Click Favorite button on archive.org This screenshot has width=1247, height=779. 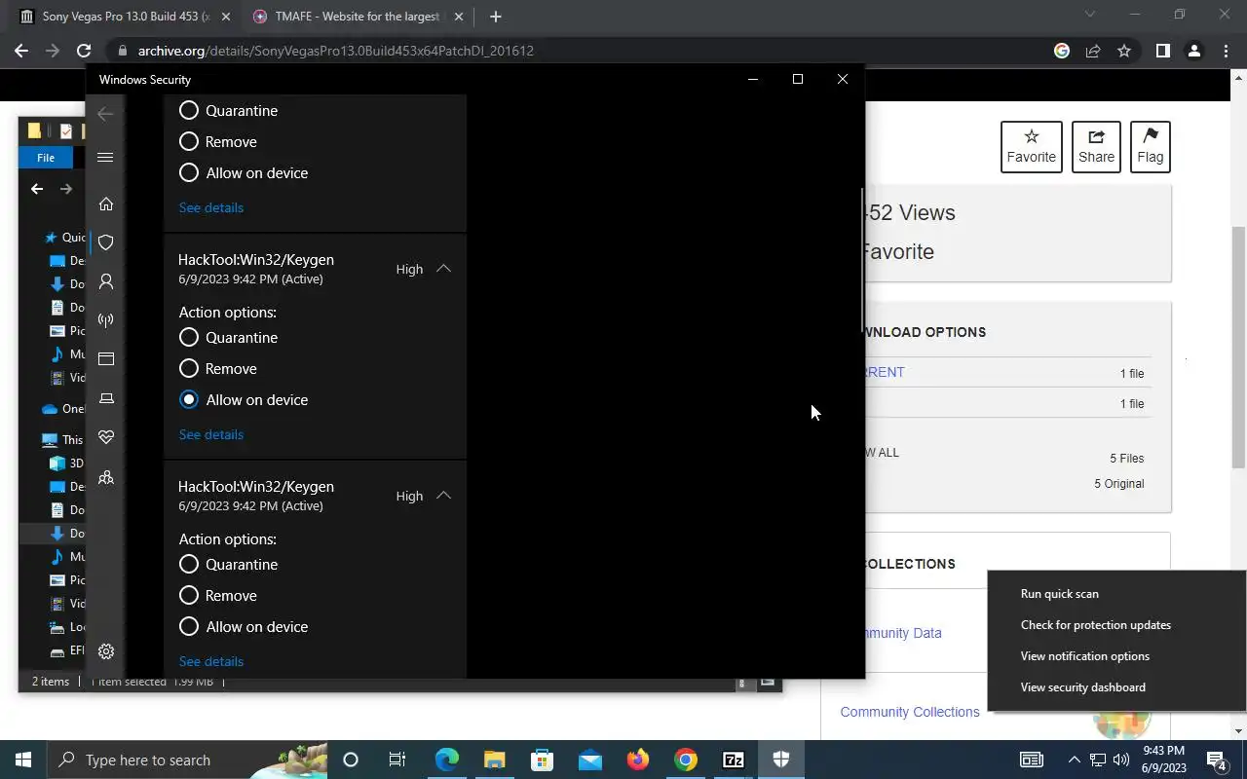[1031, 147]
